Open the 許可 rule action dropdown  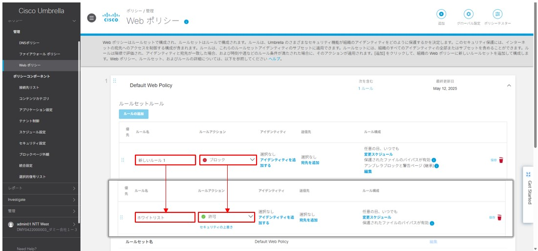(x=226, y=217)
